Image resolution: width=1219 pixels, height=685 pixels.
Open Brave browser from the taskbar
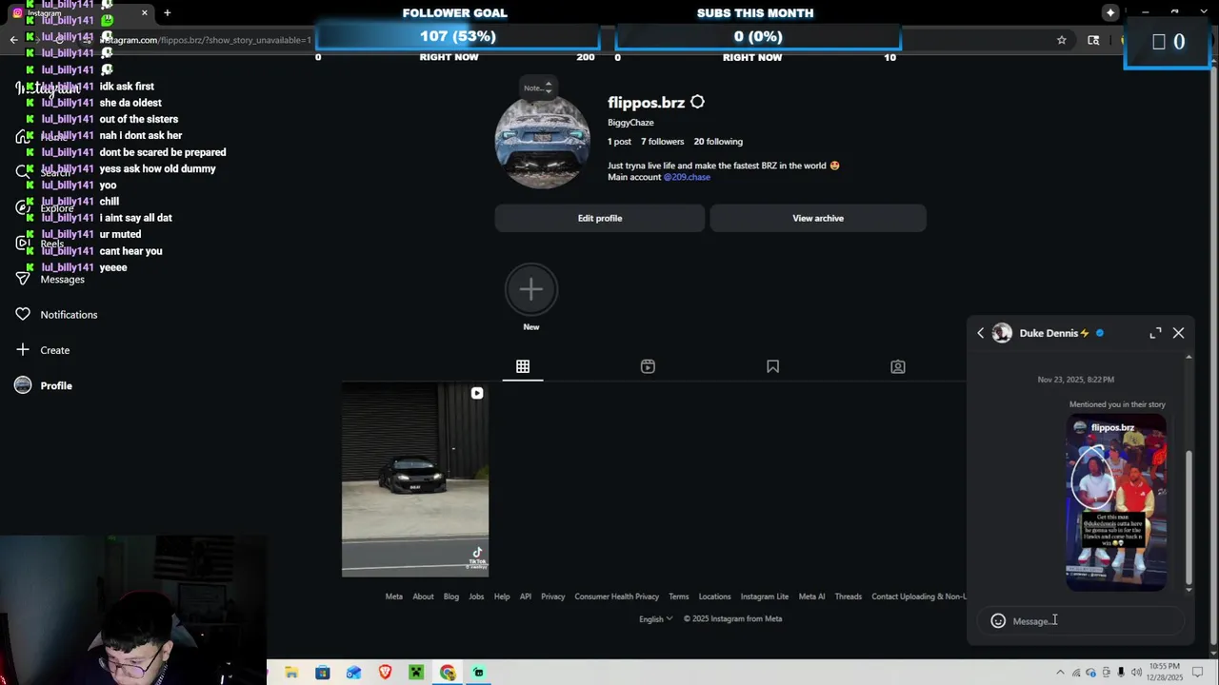385,673
